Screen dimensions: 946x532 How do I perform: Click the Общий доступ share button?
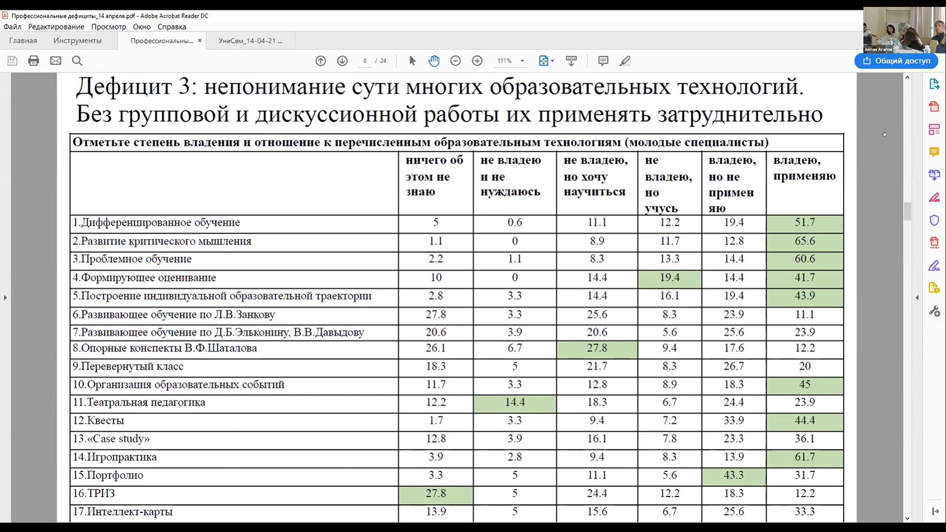point(896,61)
